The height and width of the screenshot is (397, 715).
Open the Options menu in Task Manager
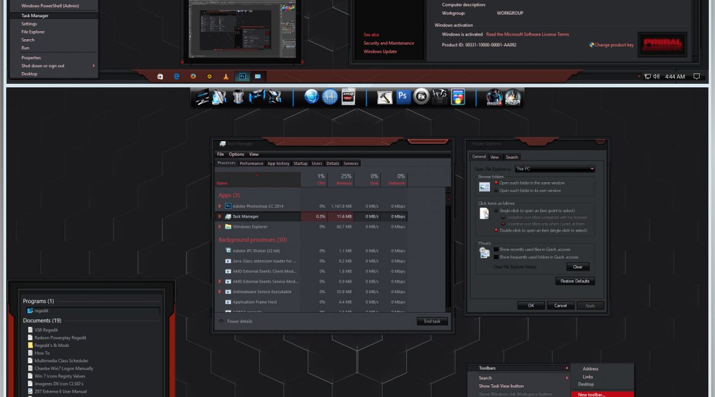click(x=237, y=155)
